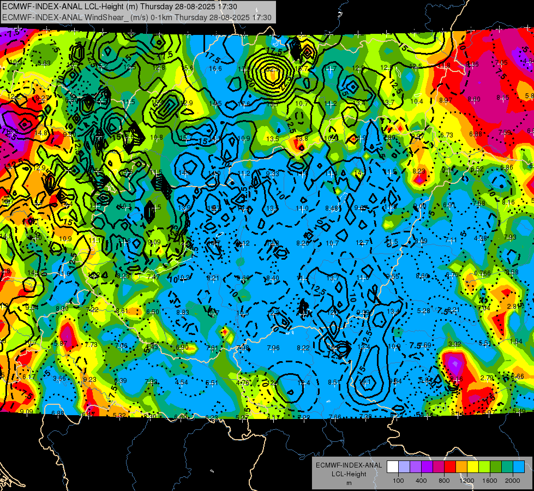Click the 0.766 wind shear value

tap(483, 273)
